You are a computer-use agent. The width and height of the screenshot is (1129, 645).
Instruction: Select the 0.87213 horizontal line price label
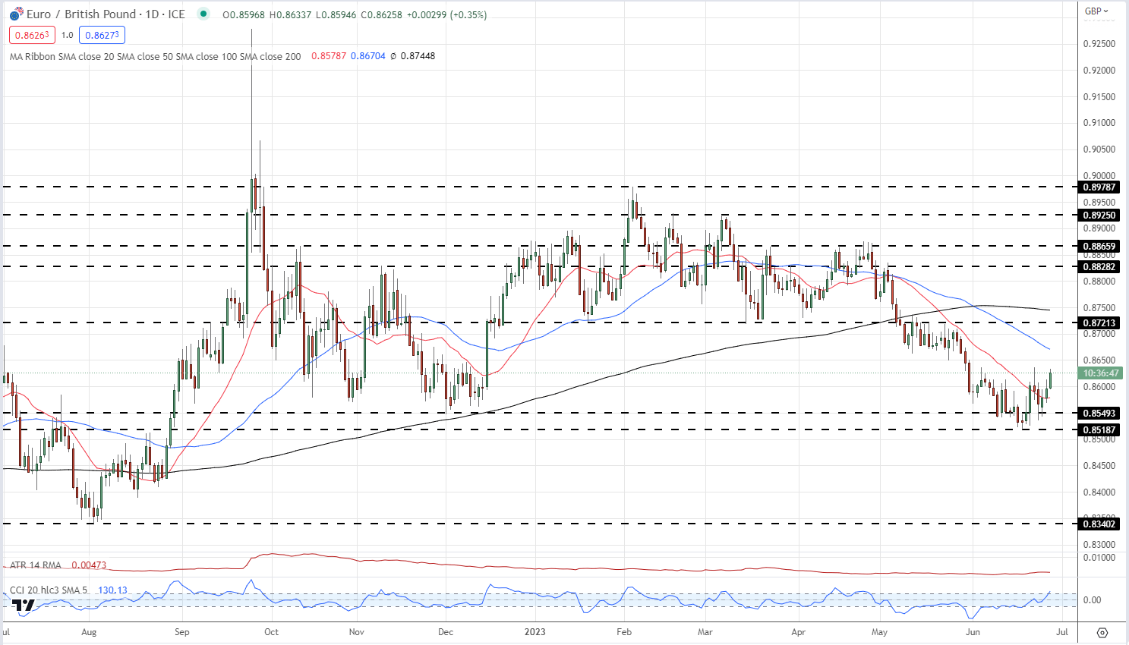tap(1099, 323)
